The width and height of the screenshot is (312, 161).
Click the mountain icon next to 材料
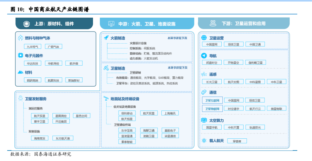(21, 72)
